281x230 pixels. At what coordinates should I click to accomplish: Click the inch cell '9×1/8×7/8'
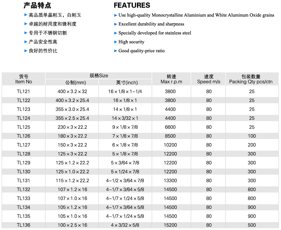click(x=125, y=127)
